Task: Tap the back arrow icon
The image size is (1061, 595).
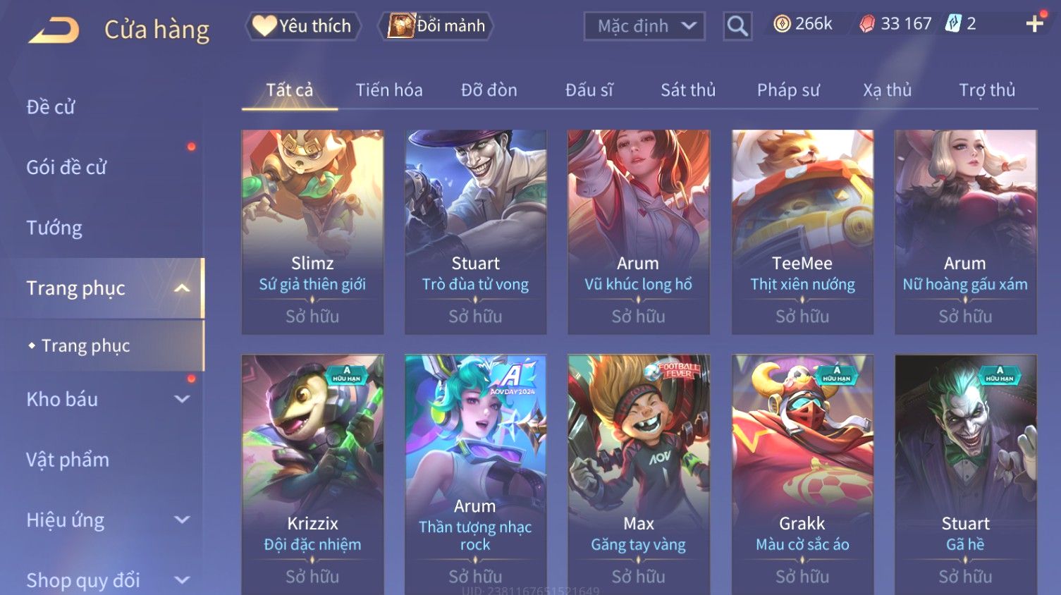Action: (x=54, y=30)
